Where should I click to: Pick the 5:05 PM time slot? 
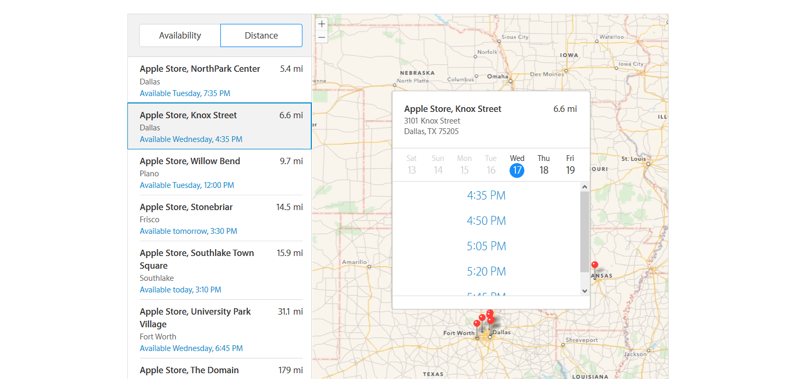486,247
